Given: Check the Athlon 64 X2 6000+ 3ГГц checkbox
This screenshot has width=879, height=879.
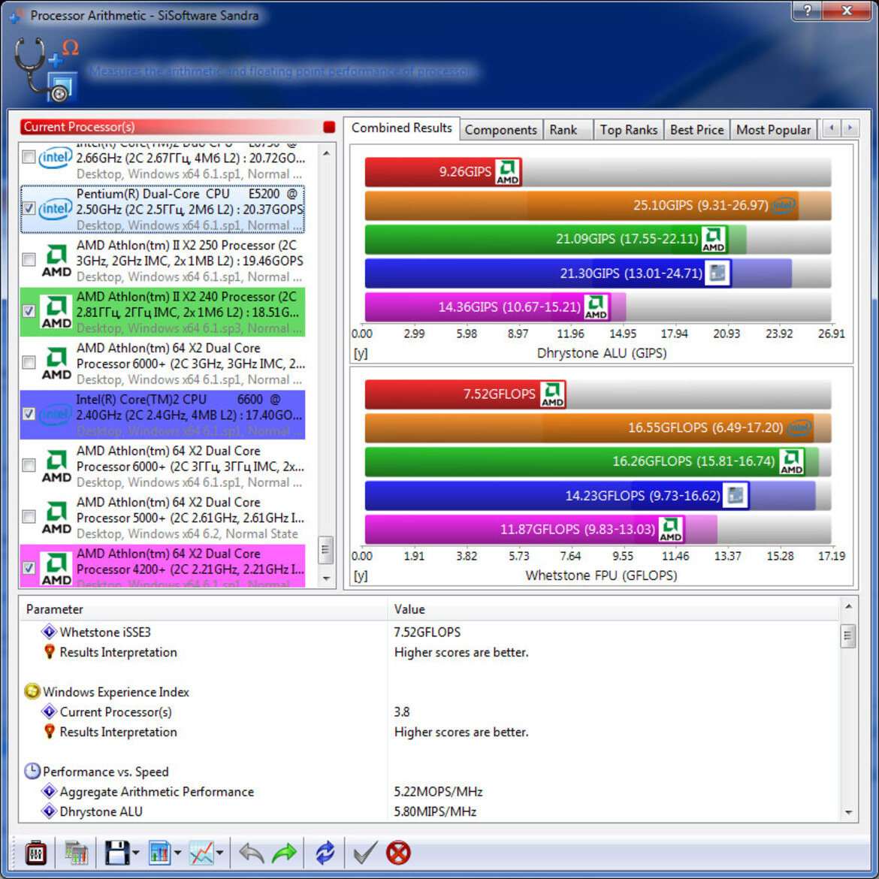Looking at the screenshot, I should click(29, 465).
